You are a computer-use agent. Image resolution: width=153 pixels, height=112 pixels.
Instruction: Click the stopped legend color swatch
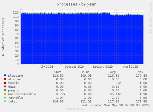(5, 79)
